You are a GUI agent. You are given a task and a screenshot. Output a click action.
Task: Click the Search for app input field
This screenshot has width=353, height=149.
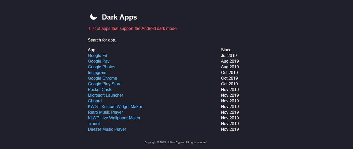tap(103, 40)
